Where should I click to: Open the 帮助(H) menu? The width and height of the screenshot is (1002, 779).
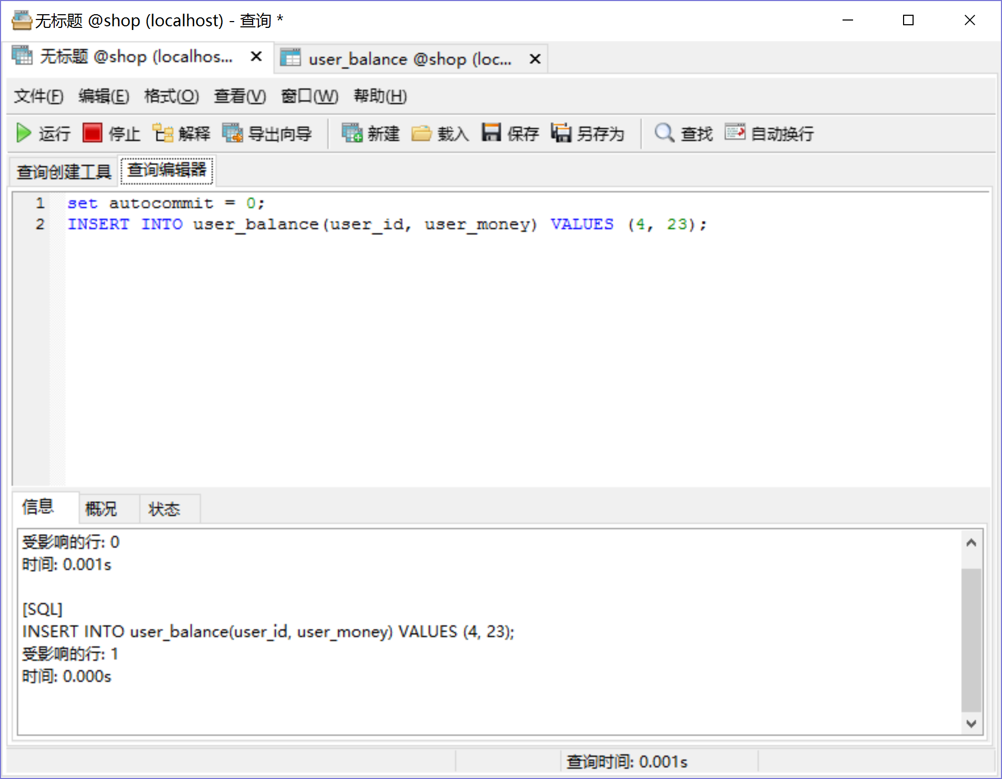(380, 96)
